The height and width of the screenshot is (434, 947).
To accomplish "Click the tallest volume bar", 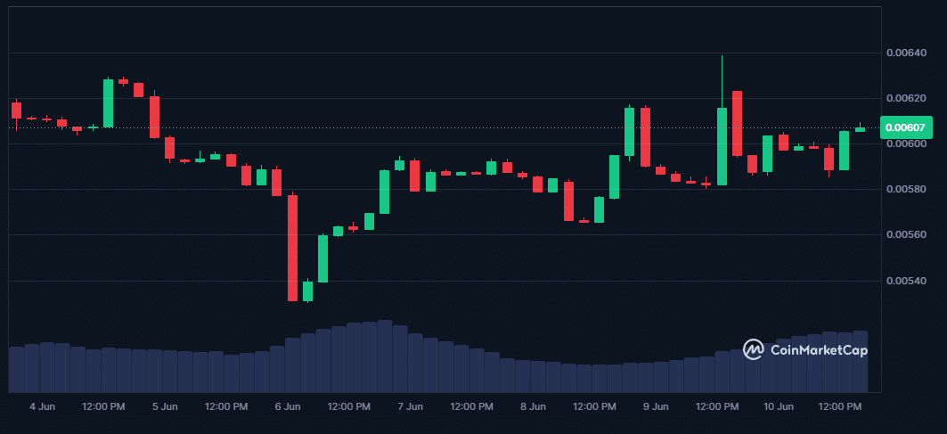I will (x=385, y=356).
